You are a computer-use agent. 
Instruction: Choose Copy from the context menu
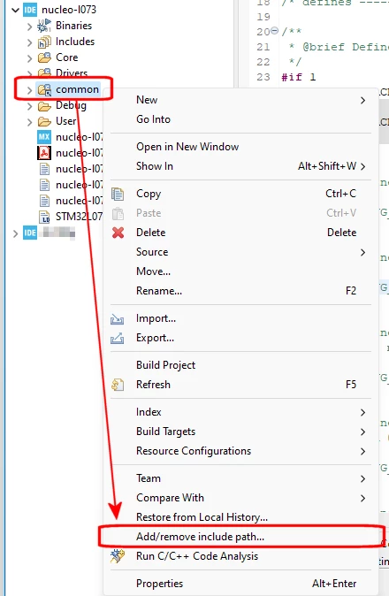tap(240, 194)
